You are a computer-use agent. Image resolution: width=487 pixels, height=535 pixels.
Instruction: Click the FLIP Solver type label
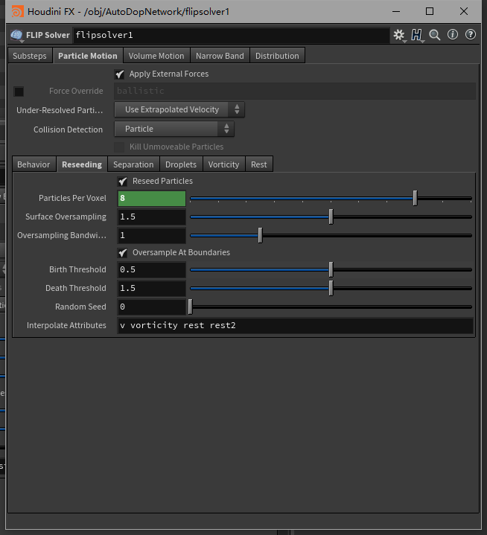coord(48,35)
